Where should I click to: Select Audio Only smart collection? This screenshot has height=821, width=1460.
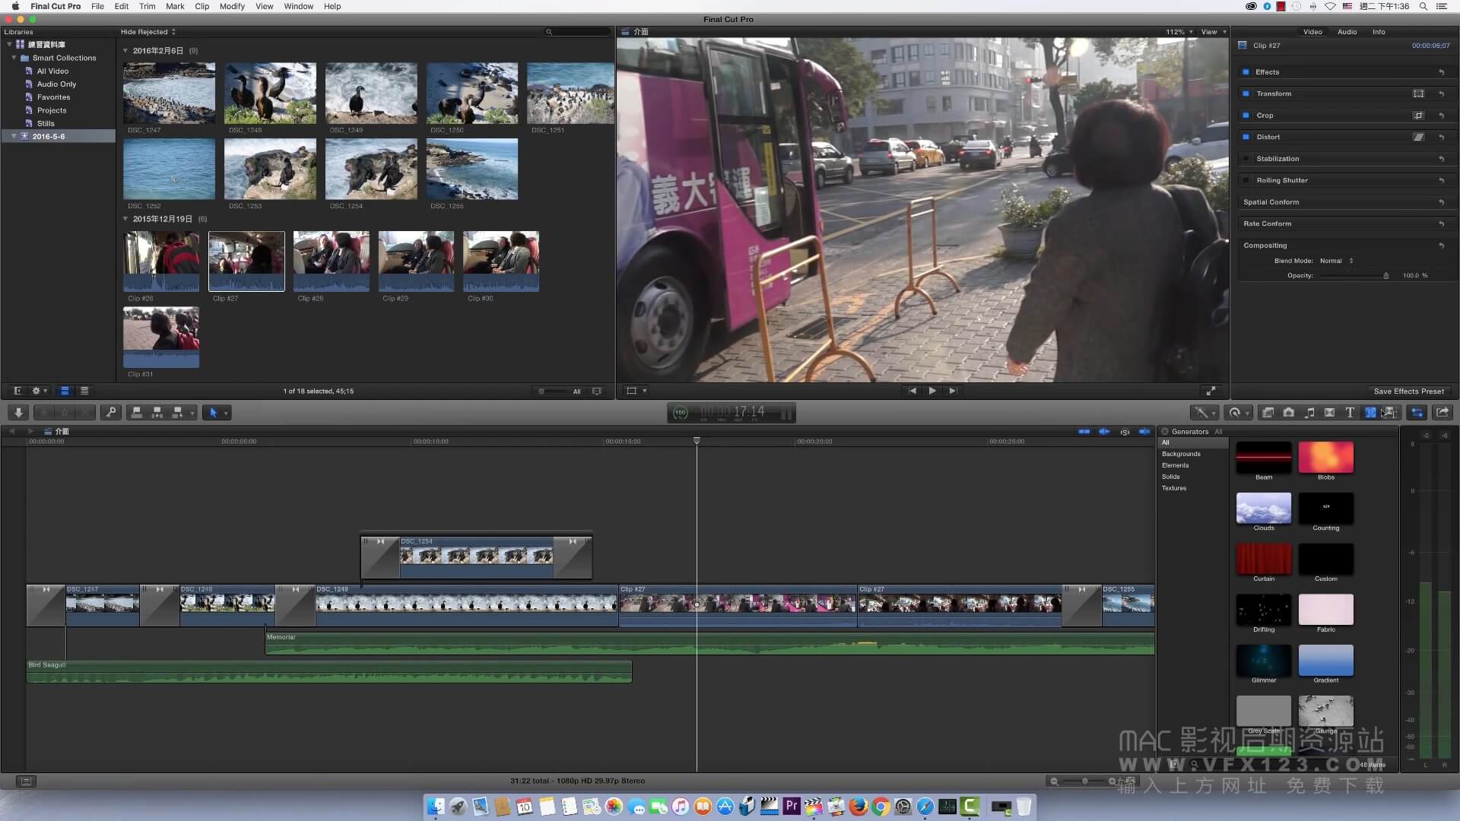click(56, 84)
